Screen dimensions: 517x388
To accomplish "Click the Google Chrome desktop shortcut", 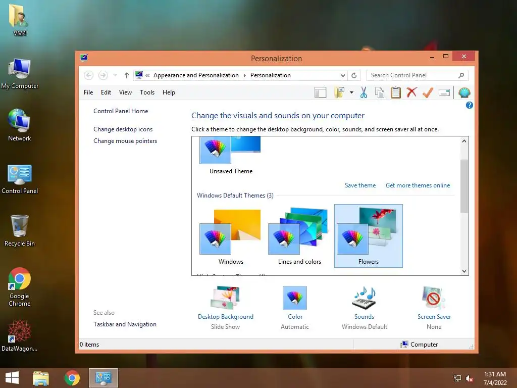I will (20, 287).
